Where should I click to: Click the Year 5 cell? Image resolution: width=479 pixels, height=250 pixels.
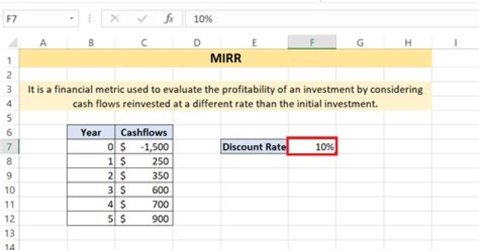[90, 219]
